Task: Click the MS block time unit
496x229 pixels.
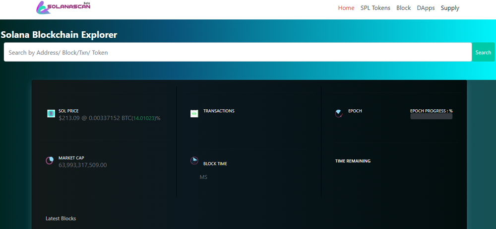Action: coord(203,177)
